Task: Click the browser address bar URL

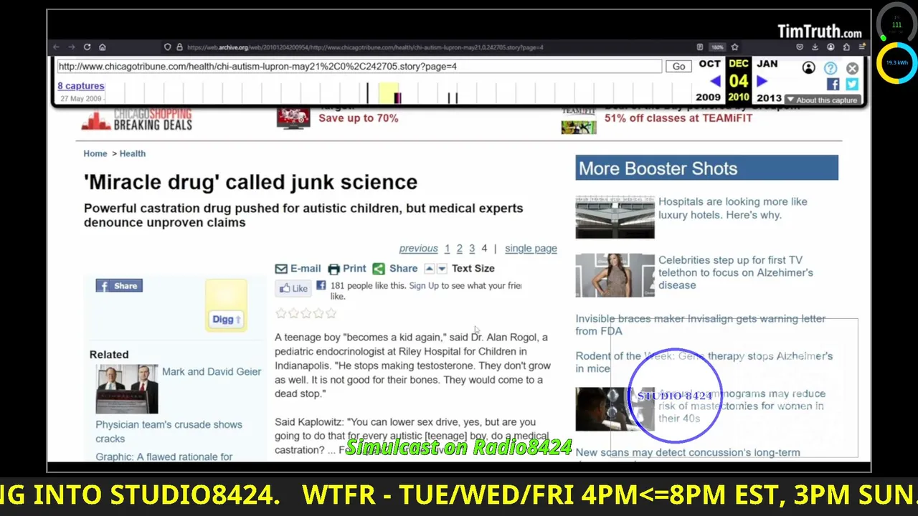Action: tap(365, 47)
